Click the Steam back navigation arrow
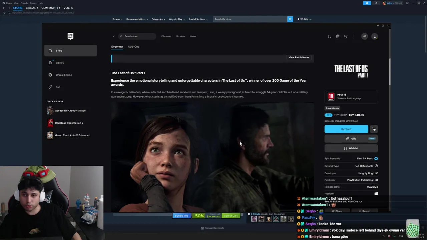 [4, 8]
